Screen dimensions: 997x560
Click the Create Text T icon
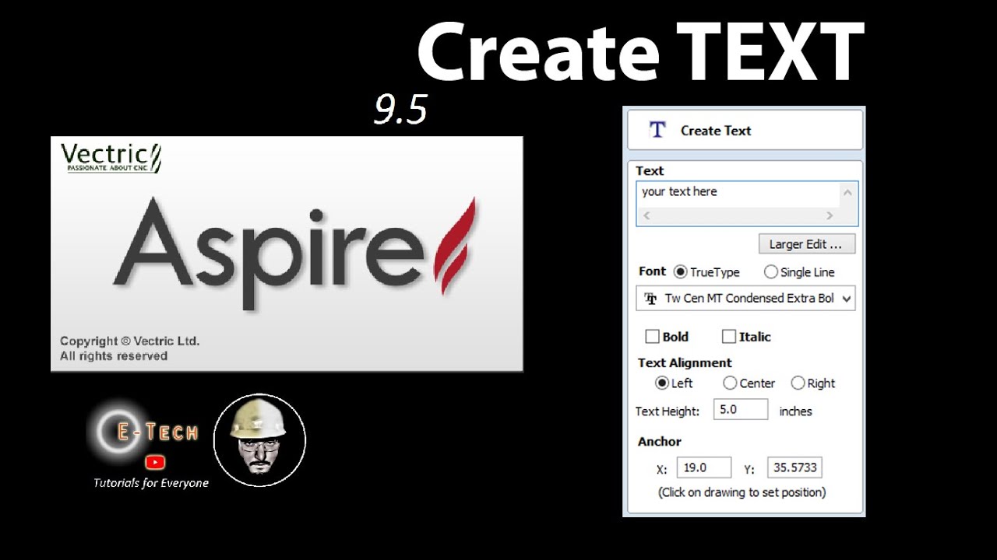coord(657,130)
